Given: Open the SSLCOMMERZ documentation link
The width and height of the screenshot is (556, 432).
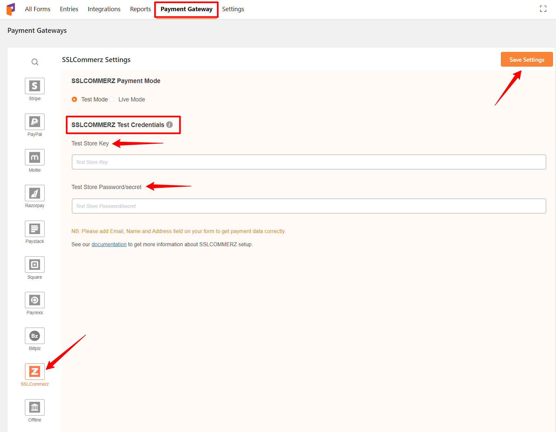Looking at the screenshot, I should click(109, 244).
